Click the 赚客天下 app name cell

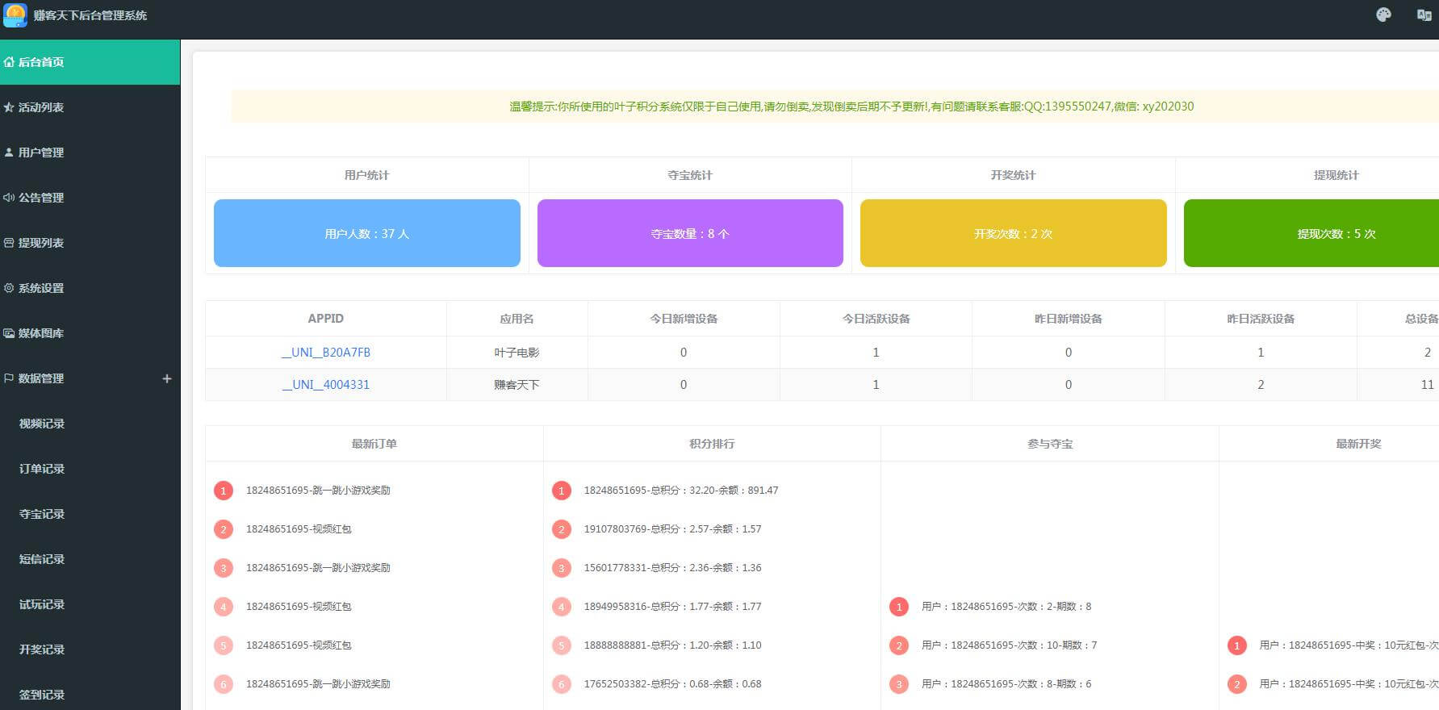pyautogui.click(x=517, y=385)
